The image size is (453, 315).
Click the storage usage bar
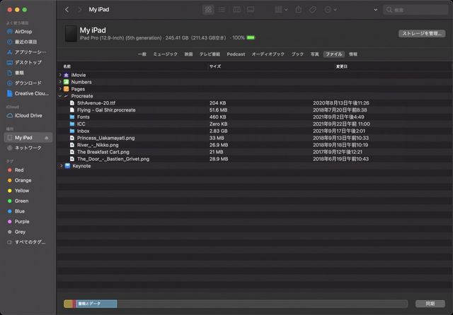236,304
